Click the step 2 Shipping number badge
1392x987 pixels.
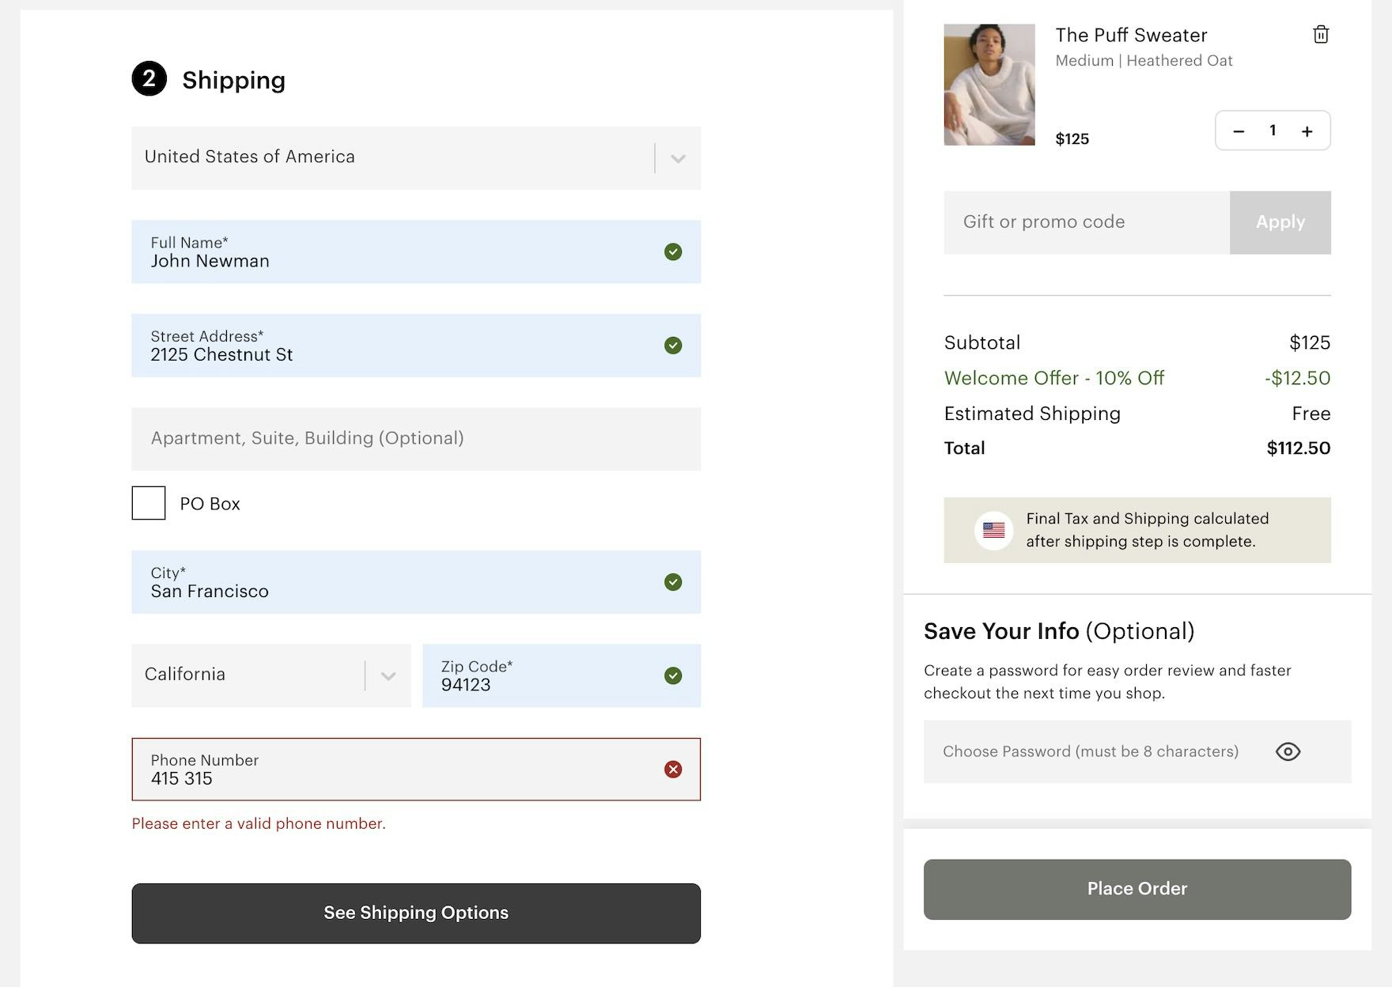pos(149,79)
